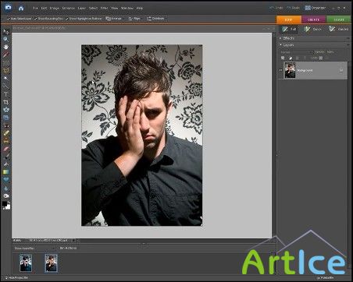Viewport: 353px width, 282px height.
Task: Open the Layer menu
Action: click(x=82, y=8)
